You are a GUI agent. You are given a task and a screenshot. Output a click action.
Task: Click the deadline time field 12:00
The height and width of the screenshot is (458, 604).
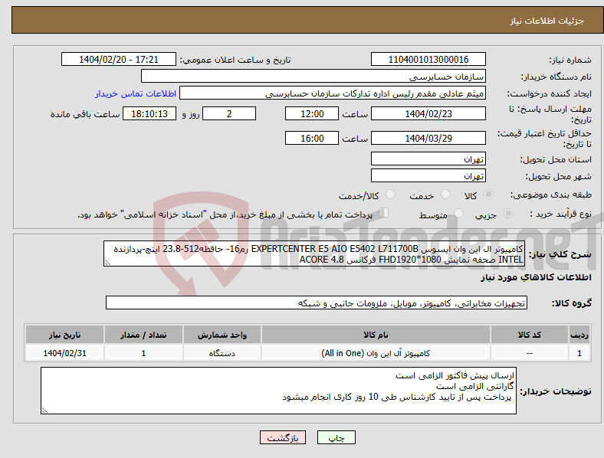312,113
